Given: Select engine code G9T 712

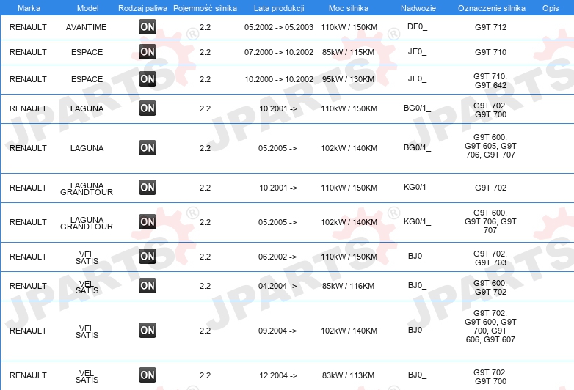Looking at the screenshot, I should coord(490,27).
